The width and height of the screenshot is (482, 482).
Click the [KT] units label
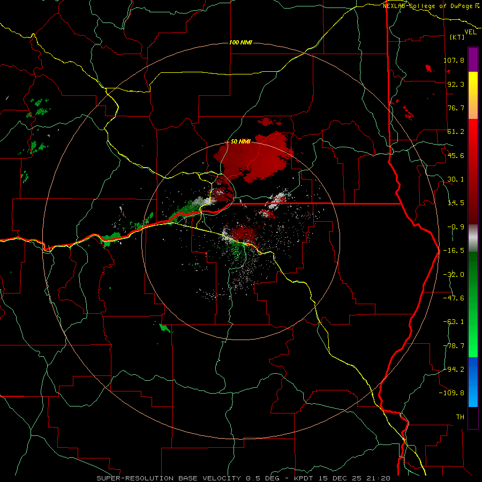[457, 37]
